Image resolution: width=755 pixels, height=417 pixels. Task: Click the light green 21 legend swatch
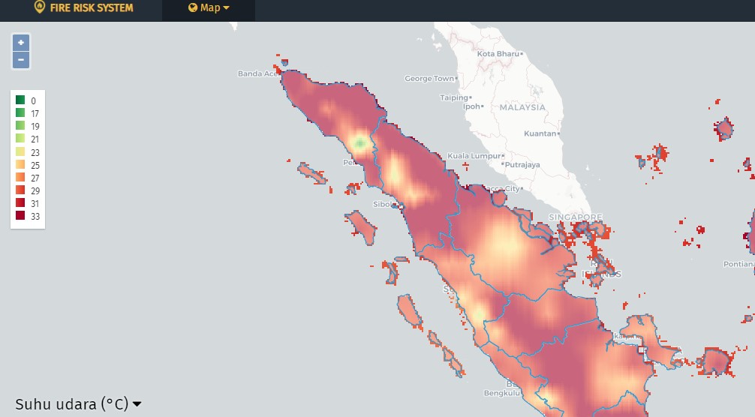(x=20, y=139)
